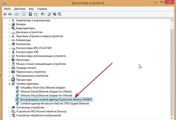Open the Справка menu

point(42,9)
